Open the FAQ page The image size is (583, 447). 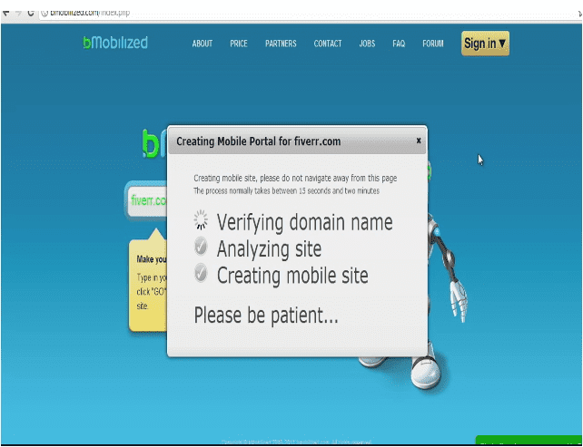pyautogui.click(x=399, y=44)
